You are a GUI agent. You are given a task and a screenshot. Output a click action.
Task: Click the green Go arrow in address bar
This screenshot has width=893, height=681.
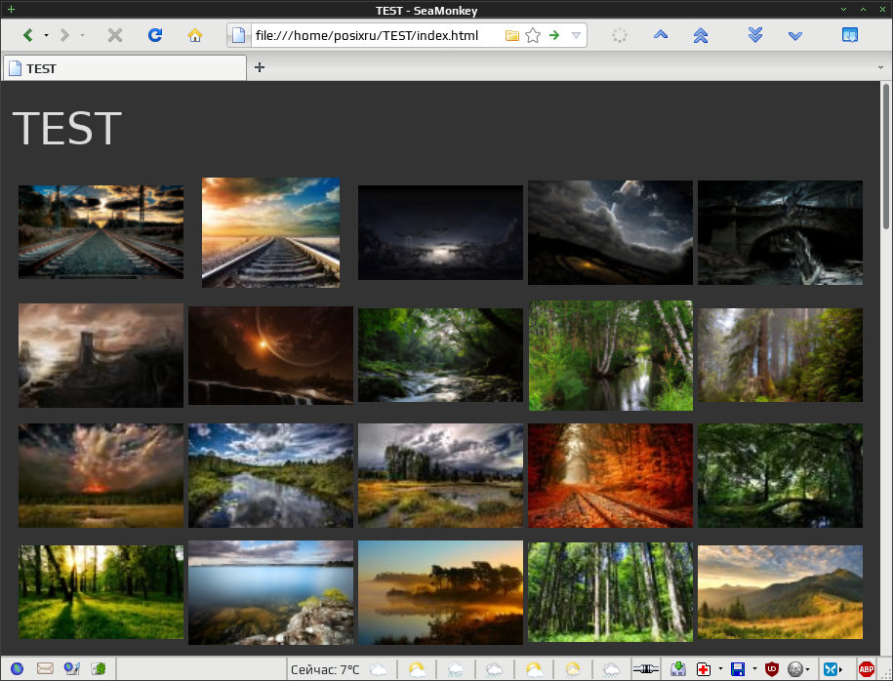coord(554,35)
